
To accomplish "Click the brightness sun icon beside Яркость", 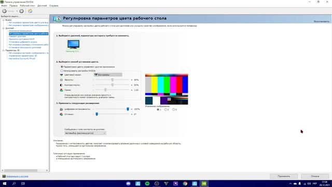I will (x=61, y=80).
